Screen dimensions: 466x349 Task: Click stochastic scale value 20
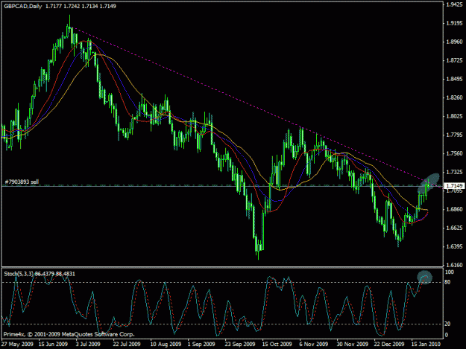point(447,324)
